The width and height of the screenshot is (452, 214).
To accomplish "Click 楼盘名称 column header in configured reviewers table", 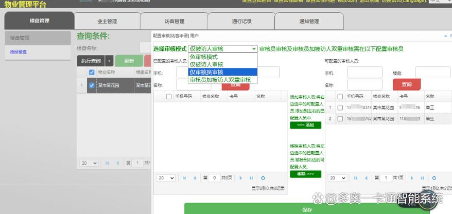I will [x=214, y=97].
